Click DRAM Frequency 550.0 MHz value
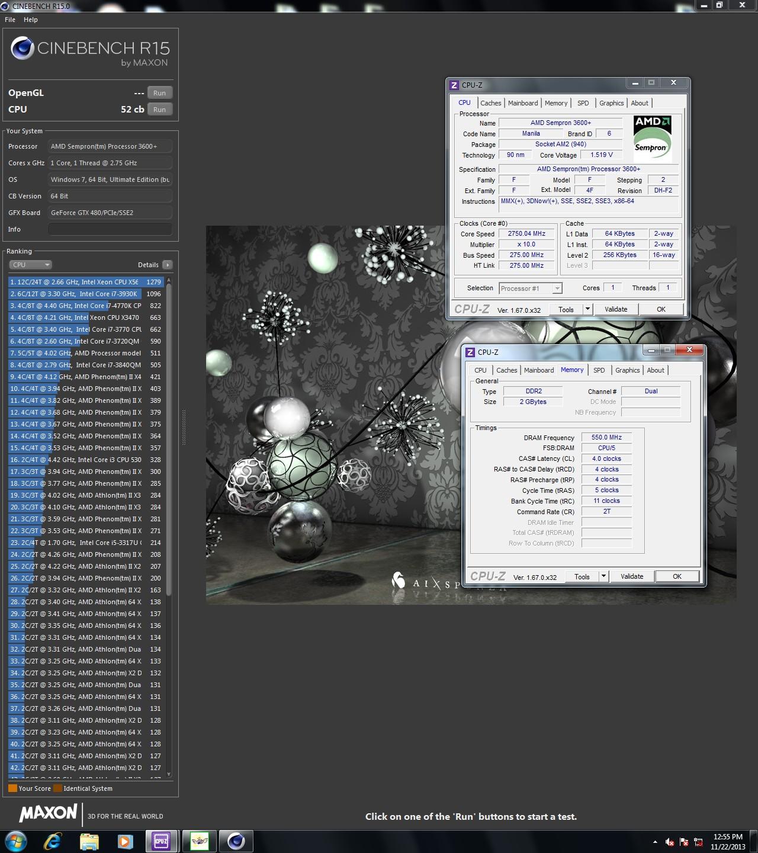 606,438
